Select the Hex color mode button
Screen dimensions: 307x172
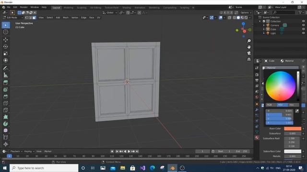coord(293,105)
